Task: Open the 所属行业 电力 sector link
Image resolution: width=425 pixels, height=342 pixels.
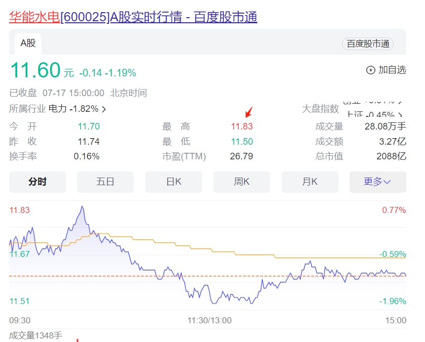Action: coord(57,109)
